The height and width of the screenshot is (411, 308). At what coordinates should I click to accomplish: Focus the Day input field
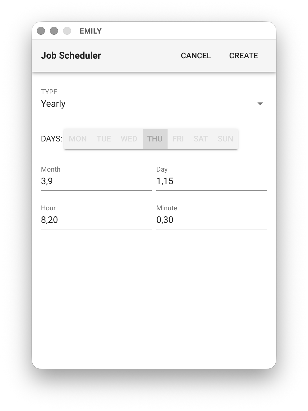(211, 181)
